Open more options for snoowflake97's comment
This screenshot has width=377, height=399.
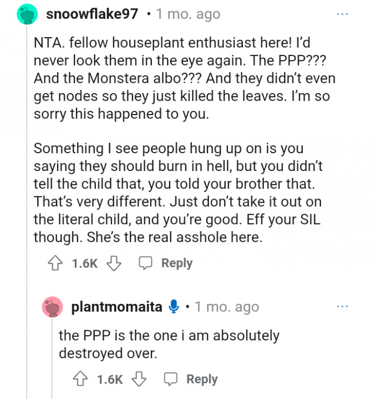coord(343,14)
